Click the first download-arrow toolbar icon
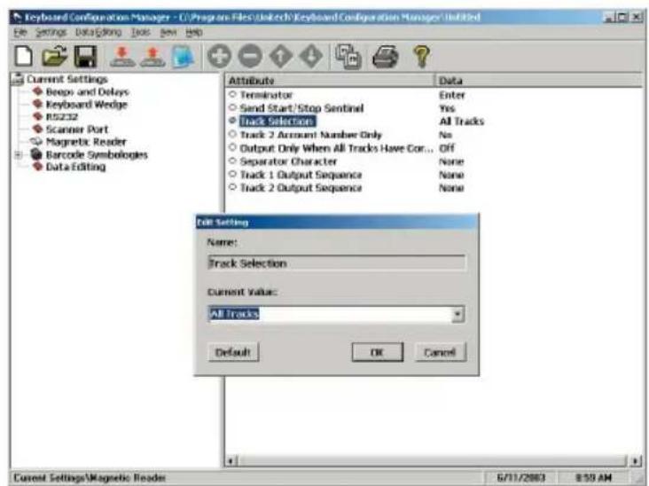The height and width of the screenshot is (486, 649). (121, 56)
